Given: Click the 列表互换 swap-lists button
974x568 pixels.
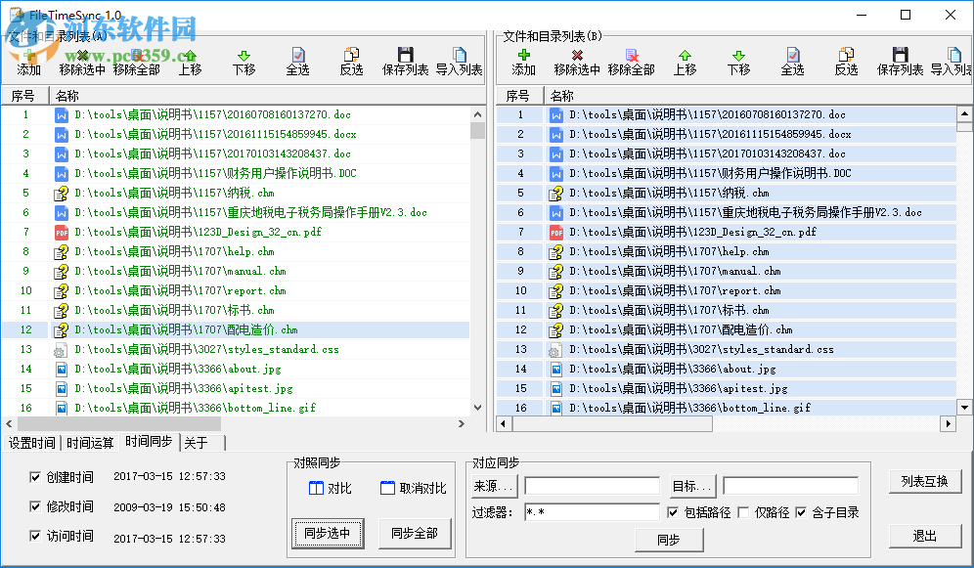Looking at the screenshot, I should tap(926, 480).
